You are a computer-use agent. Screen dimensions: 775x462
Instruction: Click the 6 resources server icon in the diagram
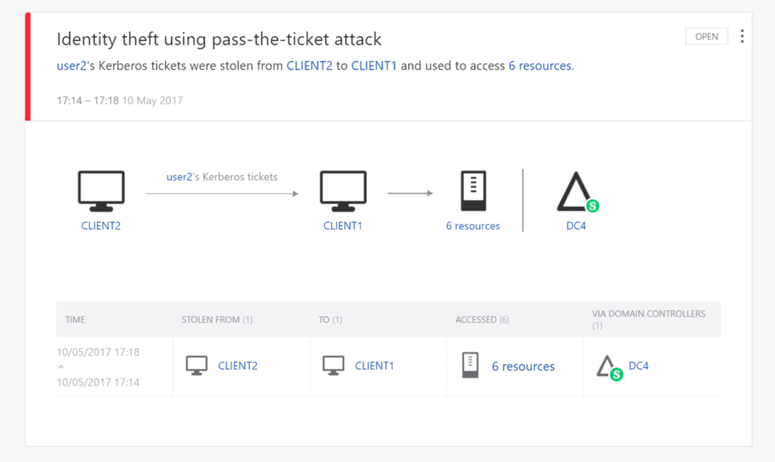pos(473,190)
